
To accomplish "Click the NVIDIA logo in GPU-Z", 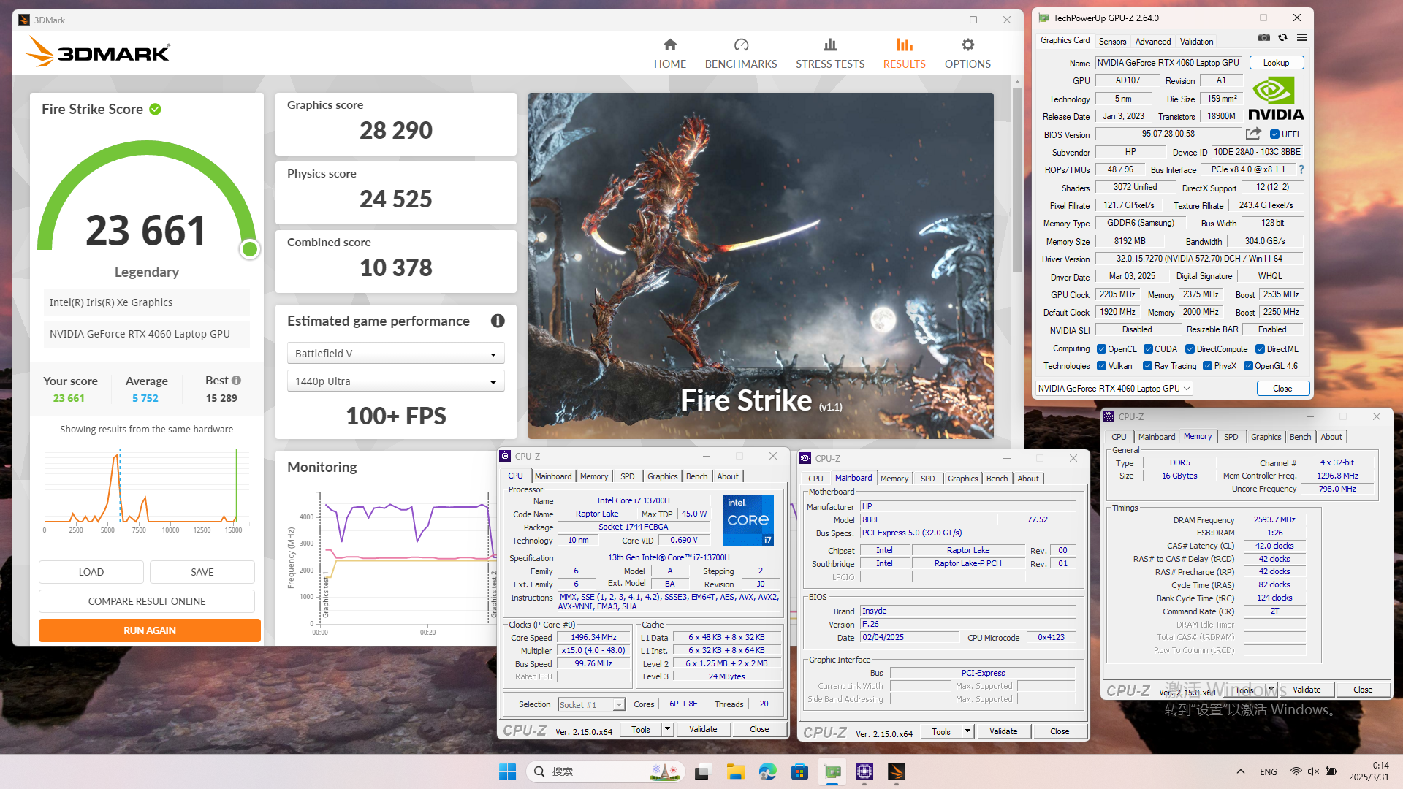I will (x=1276, y=99).
